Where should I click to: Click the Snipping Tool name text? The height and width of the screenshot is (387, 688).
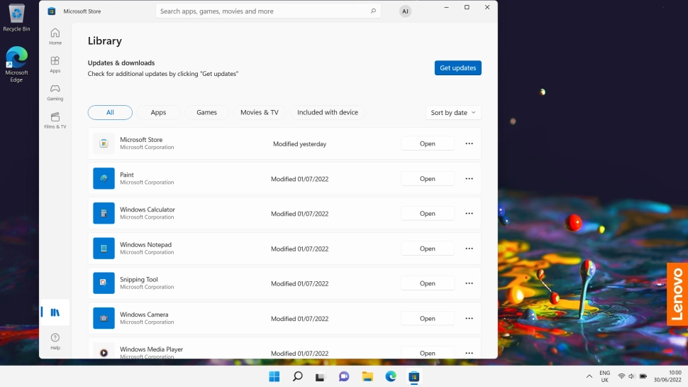tap(138, 279)
